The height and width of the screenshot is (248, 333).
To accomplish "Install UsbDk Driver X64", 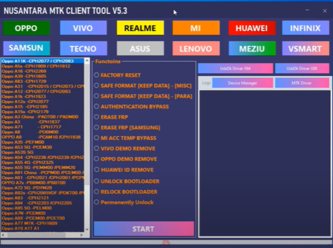I will [x=235, y=68].
